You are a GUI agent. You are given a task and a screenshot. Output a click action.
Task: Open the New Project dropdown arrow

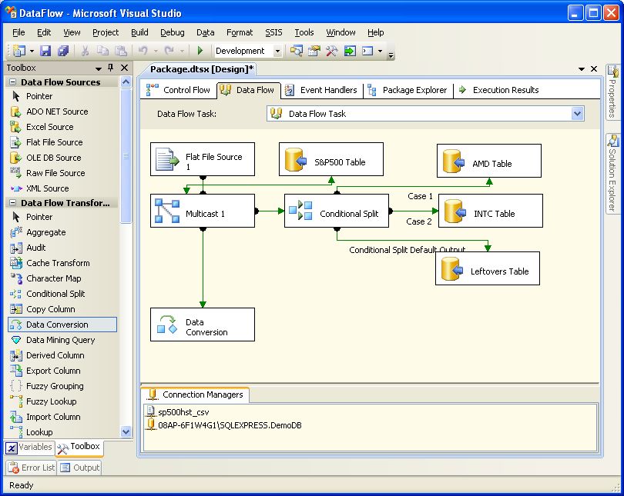click(x=32, y=51)
